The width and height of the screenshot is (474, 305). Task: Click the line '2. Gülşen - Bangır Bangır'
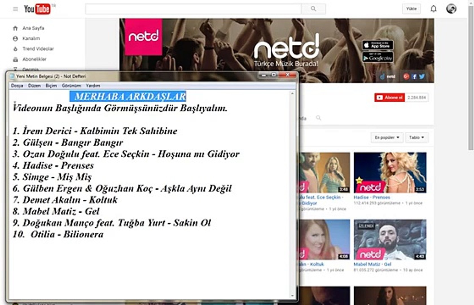(x=68, y=143)
